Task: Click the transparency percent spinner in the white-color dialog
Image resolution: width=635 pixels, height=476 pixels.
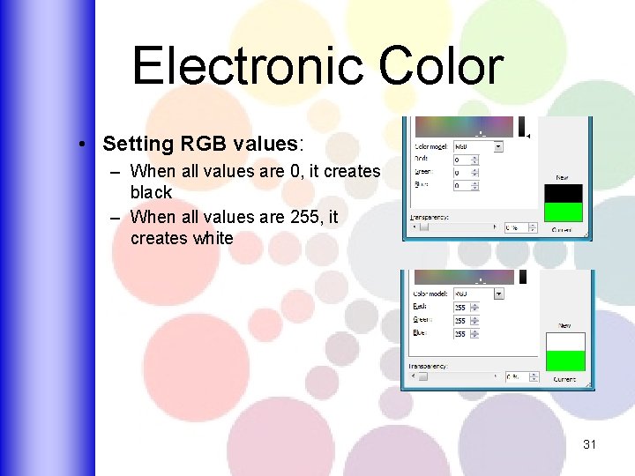Action: [534, 377]
